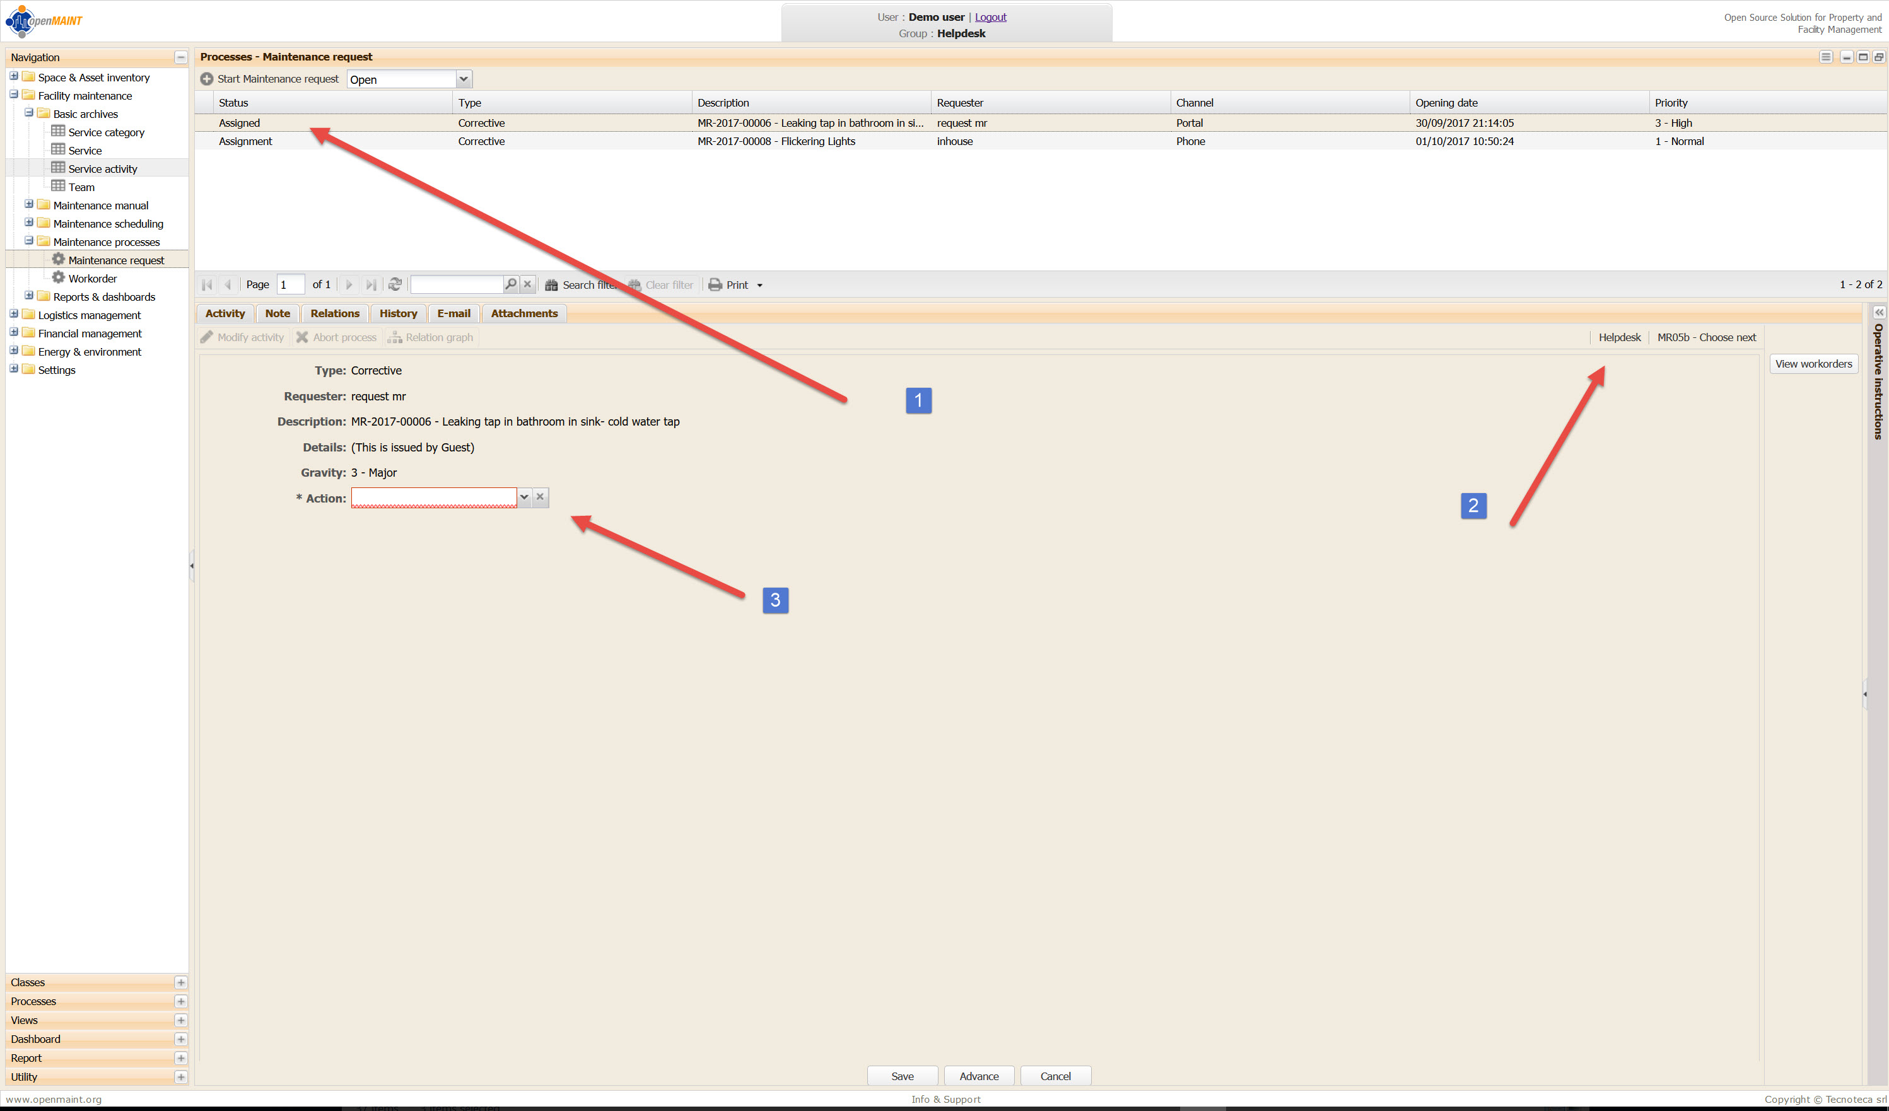1889x1111 pixels.
Task: Expand the Operative instructions side panel
Action: click(x=1878, y=312)
